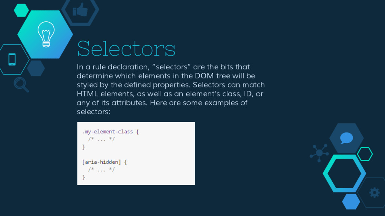This screenshot has height=216, width=385.
Task: Click the paragraph describing selectors
Action: coord(171,89)
